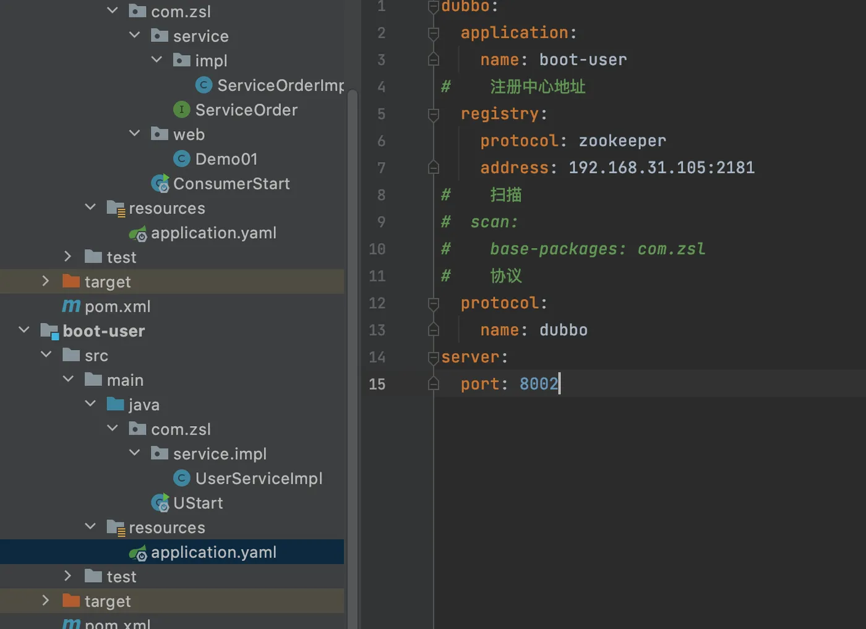Click the lower resources folder icon

pyautogui.click(x=116, y=528)
